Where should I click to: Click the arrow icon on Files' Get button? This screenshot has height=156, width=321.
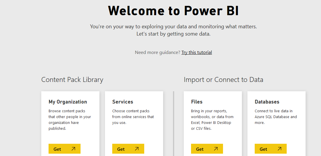216,149
